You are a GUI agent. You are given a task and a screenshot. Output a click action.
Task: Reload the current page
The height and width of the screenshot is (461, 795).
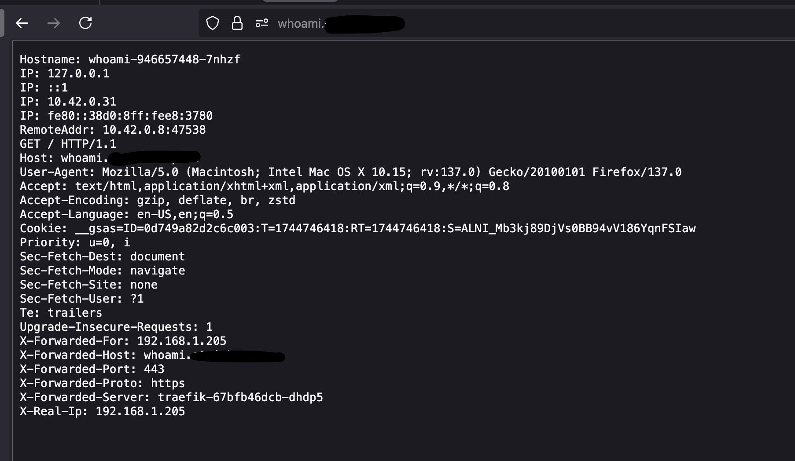(x=85, y=23)
